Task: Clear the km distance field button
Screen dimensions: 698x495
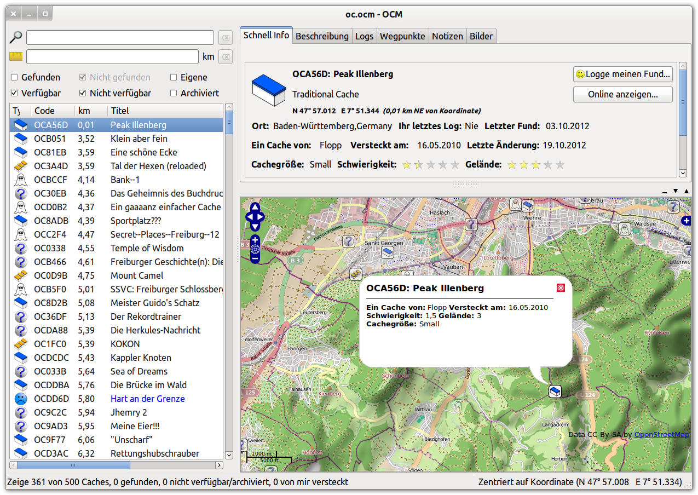Action: click(x=226, y=56)
